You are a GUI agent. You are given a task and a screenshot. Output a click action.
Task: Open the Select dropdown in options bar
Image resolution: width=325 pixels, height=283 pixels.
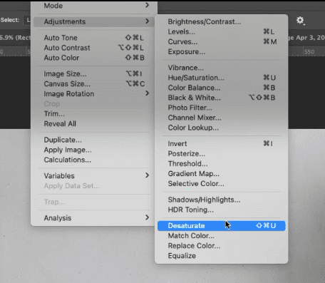pos(27,20)
